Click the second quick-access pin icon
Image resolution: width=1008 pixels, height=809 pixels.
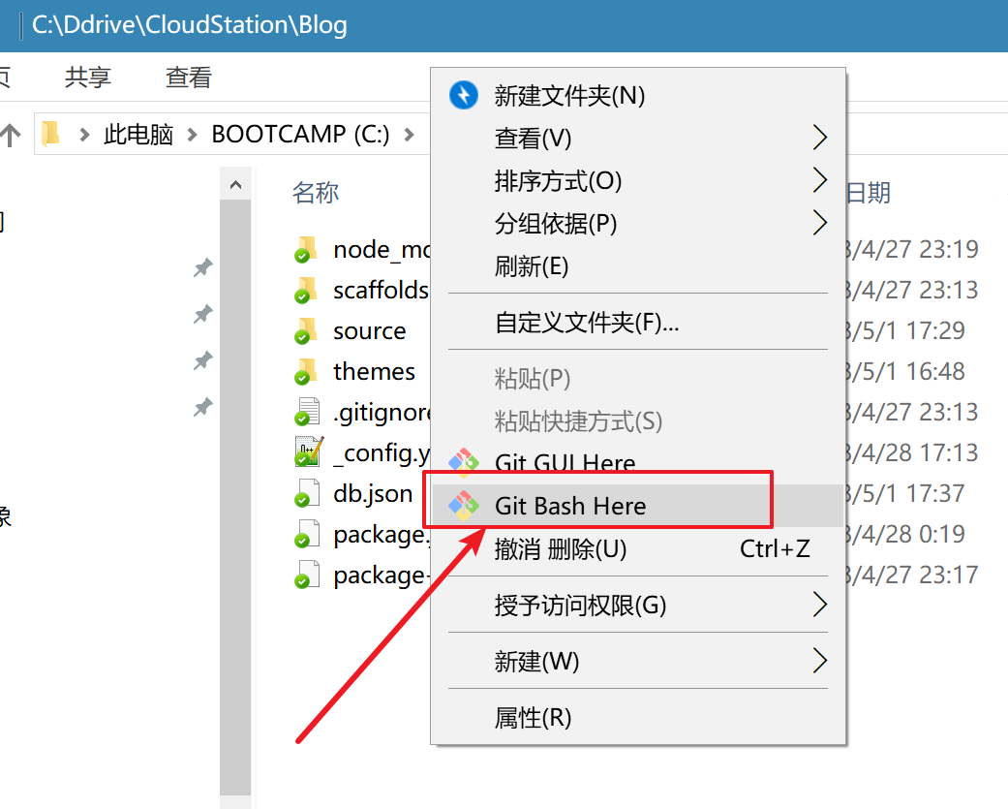point(203,314)
